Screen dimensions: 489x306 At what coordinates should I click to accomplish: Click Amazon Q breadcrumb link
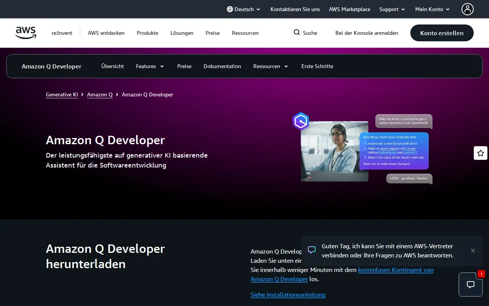tap(100, 94)
